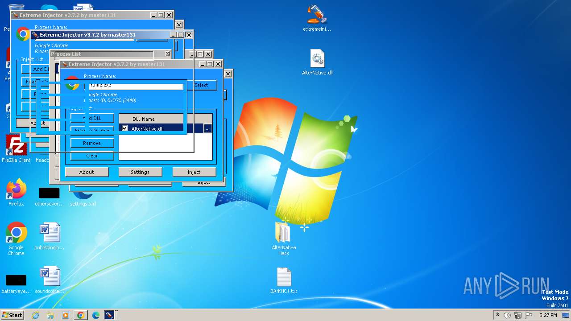
Task: Minimize the front Extreme Injector window
Action: (x=202, y=64)
